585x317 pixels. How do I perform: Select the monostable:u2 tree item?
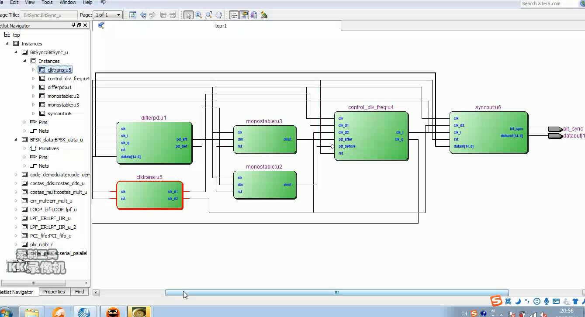pos(63,96)
